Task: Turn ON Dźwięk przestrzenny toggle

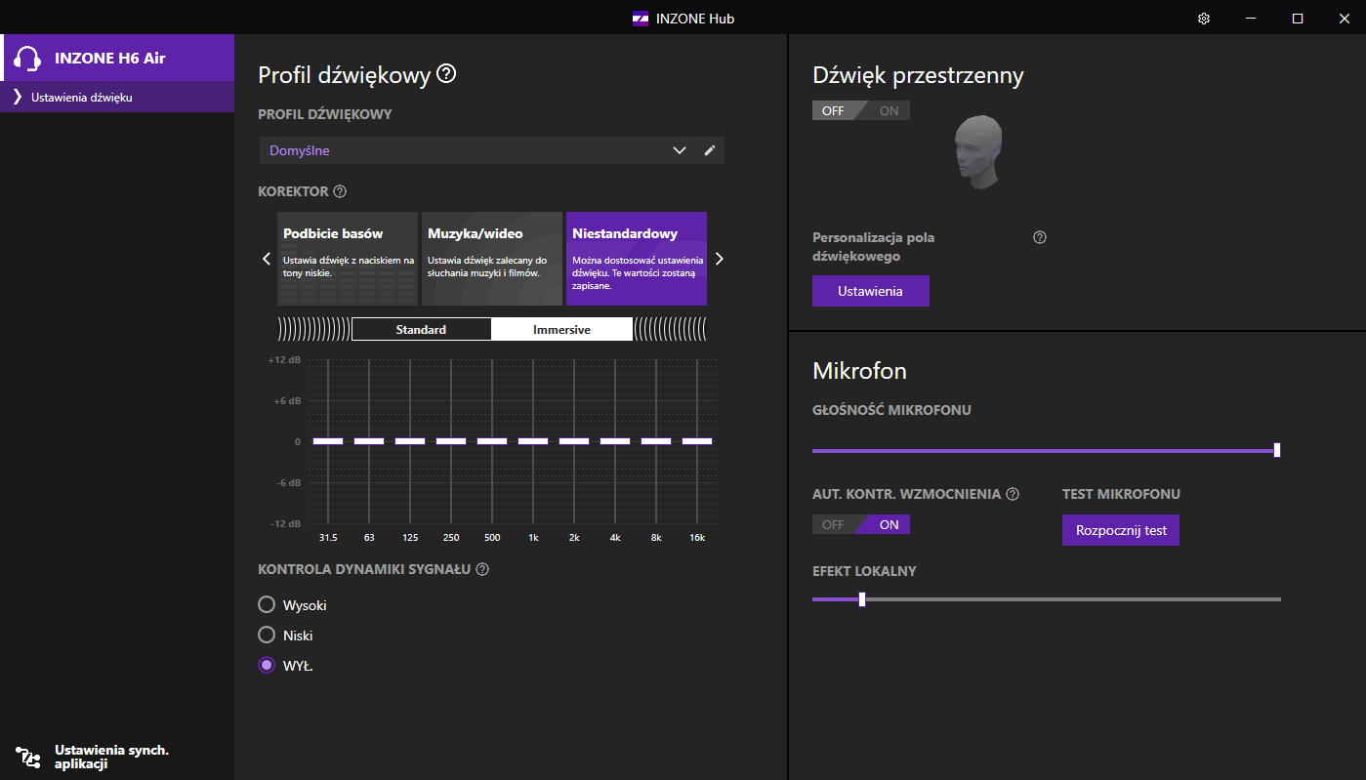Action: 888,110
